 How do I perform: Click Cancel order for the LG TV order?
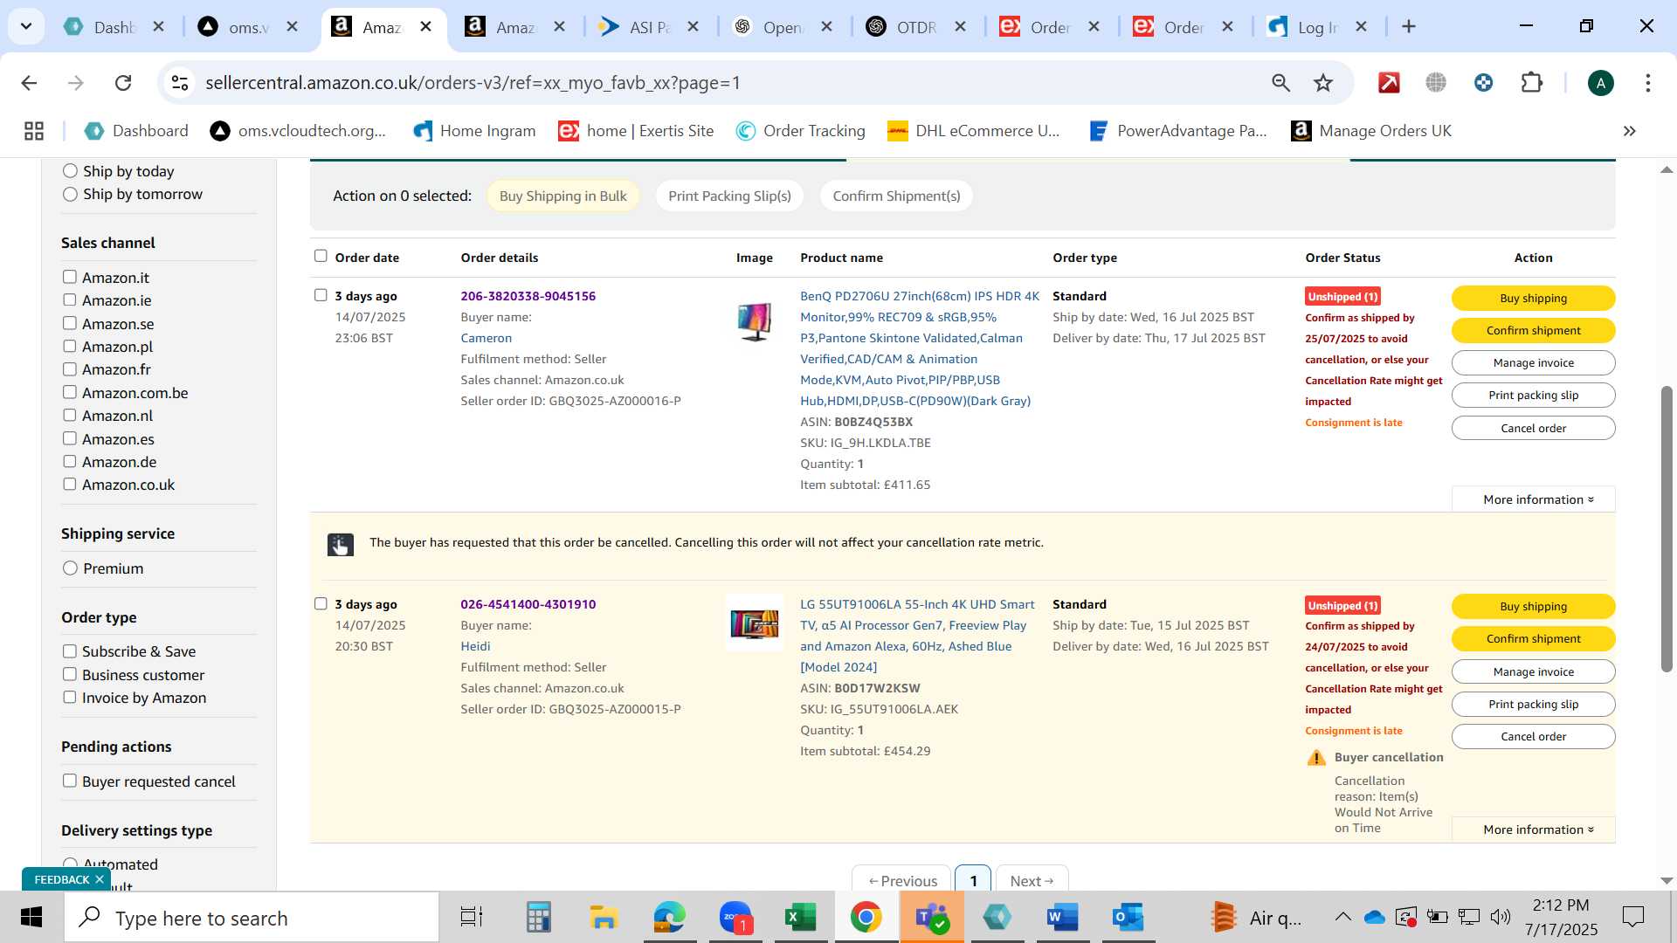[x=1533, y=736]
